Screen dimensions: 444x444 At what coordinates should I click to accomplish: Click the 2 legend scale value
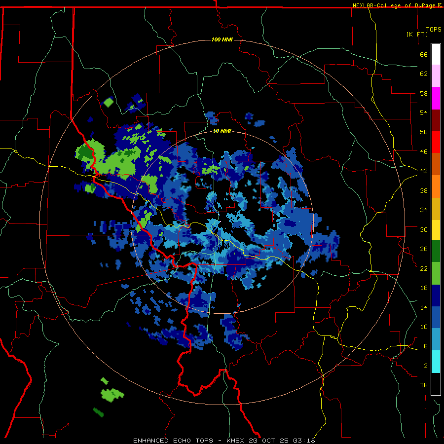tap(425, 366)
